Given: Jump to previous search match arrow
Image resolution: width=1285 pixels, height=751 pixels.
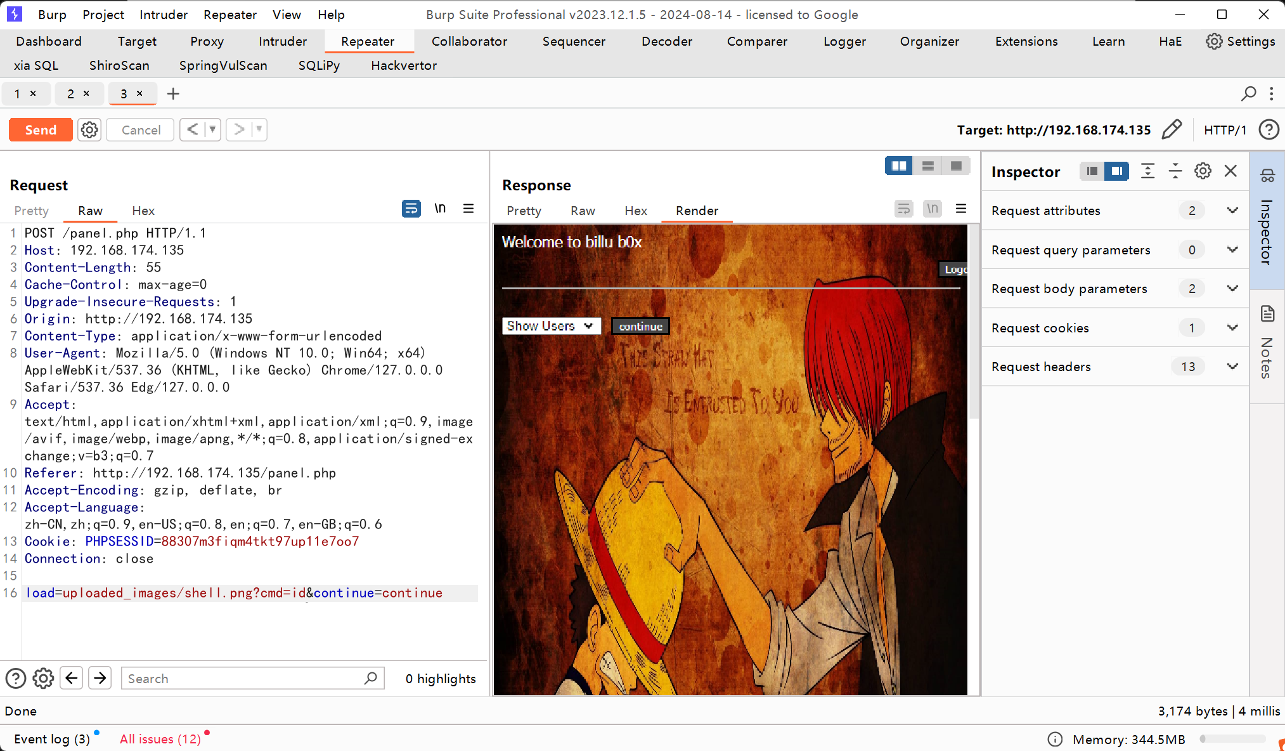Looking at the screenshot, I should [x=72, y=678].
